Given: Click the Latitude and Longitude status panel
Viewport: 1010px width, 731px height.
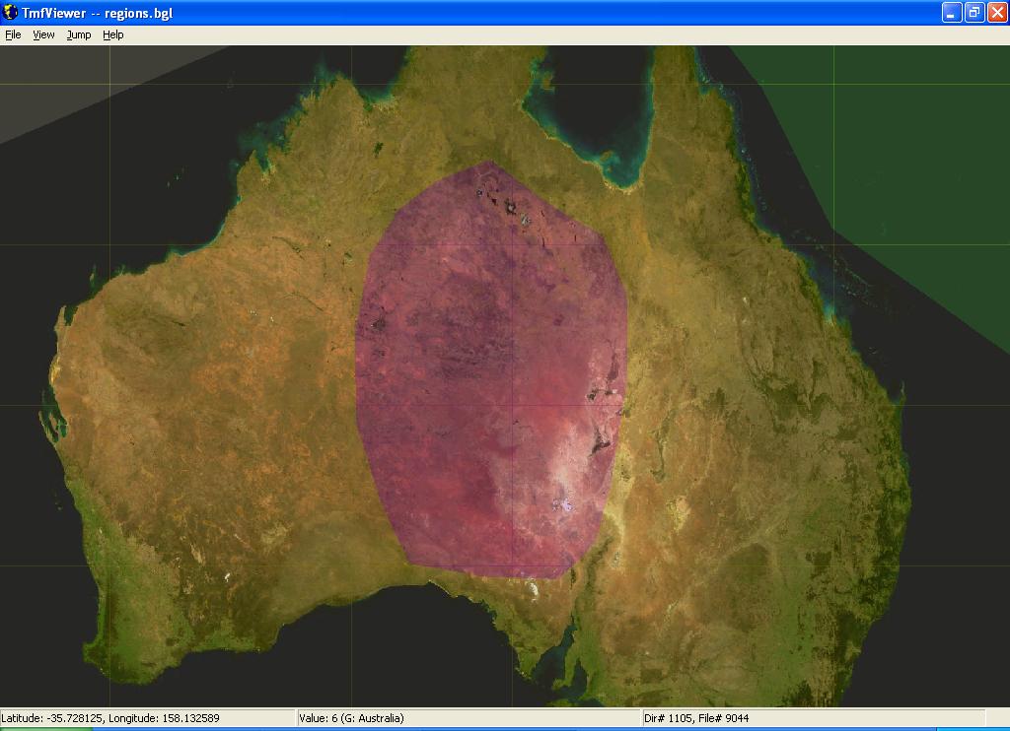Looking at the screenshot, I should point(148,718).
